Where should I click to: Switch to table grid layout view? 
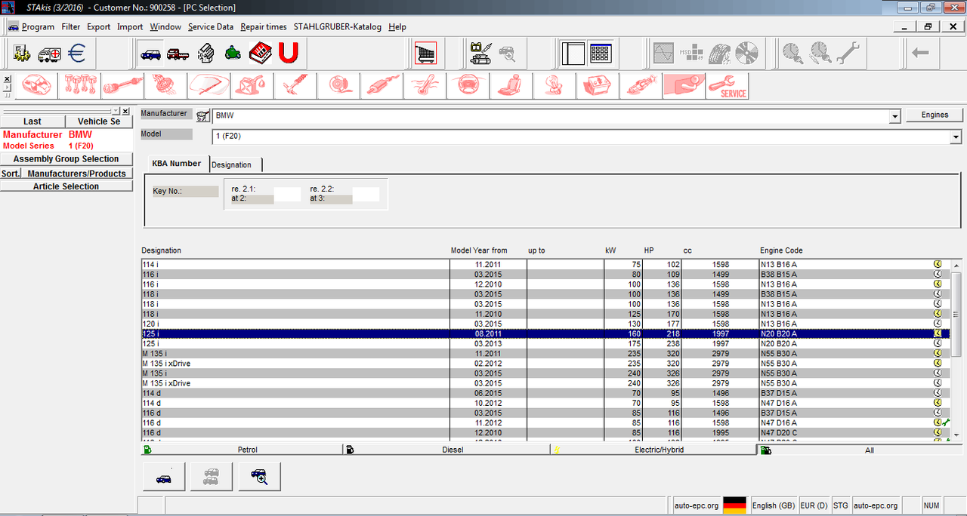pos(601,54)
